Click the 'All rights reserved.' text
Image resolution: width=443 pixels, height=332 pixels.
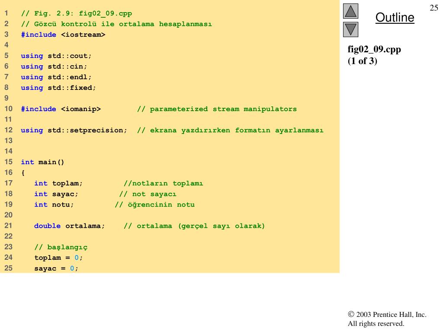(x=376, y=323)
